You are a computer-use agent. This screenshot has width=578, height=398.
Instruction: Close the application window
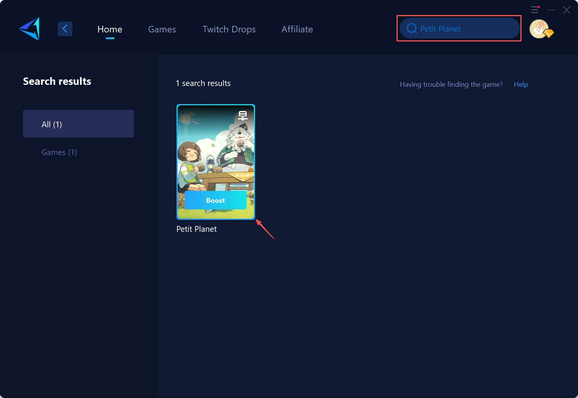(566, 10)
